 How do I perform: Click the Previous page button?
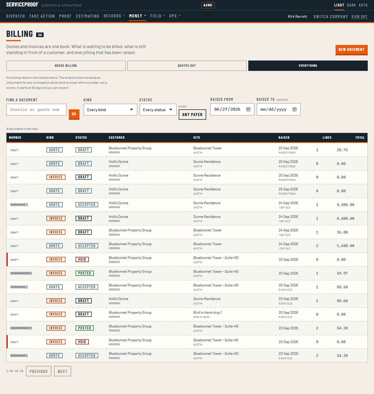pos(39,371)
